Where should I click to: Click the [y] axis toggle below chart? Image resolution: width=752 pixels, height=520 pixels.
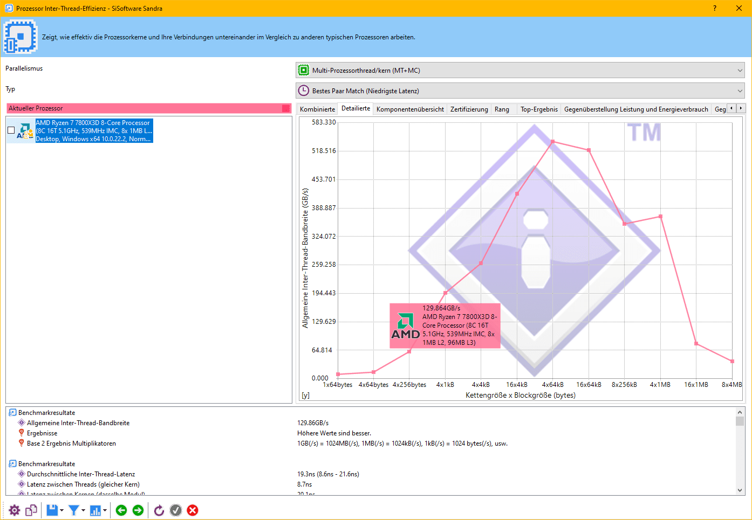pyautogui.click(x=305, y=395)
